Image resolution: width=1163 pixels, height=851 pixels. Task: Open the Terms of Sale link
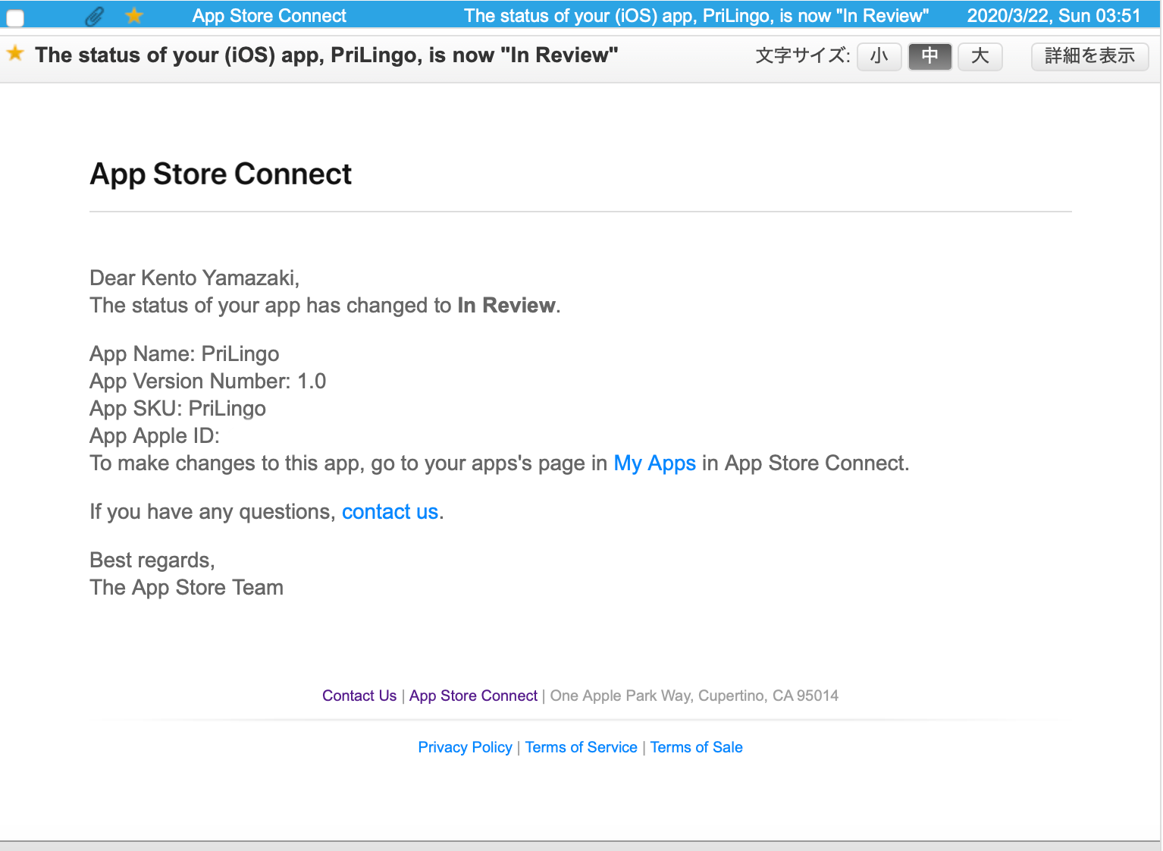tap(697, 747)
